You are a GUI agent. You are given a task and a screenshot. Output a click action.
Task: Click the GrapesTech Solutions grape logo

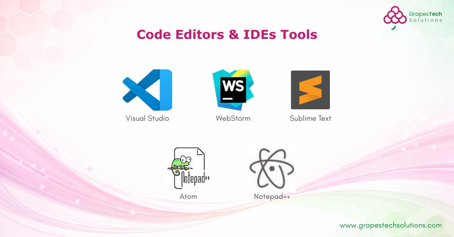395,14
